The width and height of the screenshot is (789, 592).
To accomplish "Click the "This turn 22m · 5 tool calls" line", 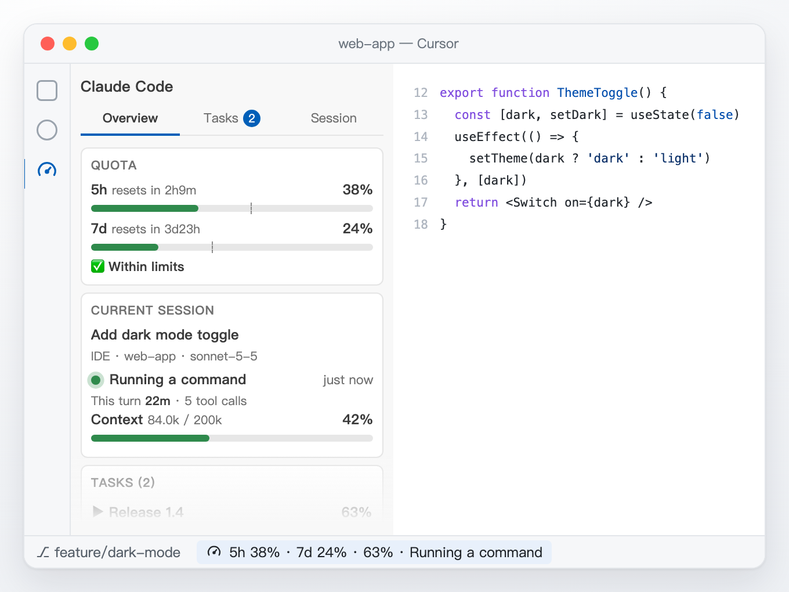I will point(169,401).
